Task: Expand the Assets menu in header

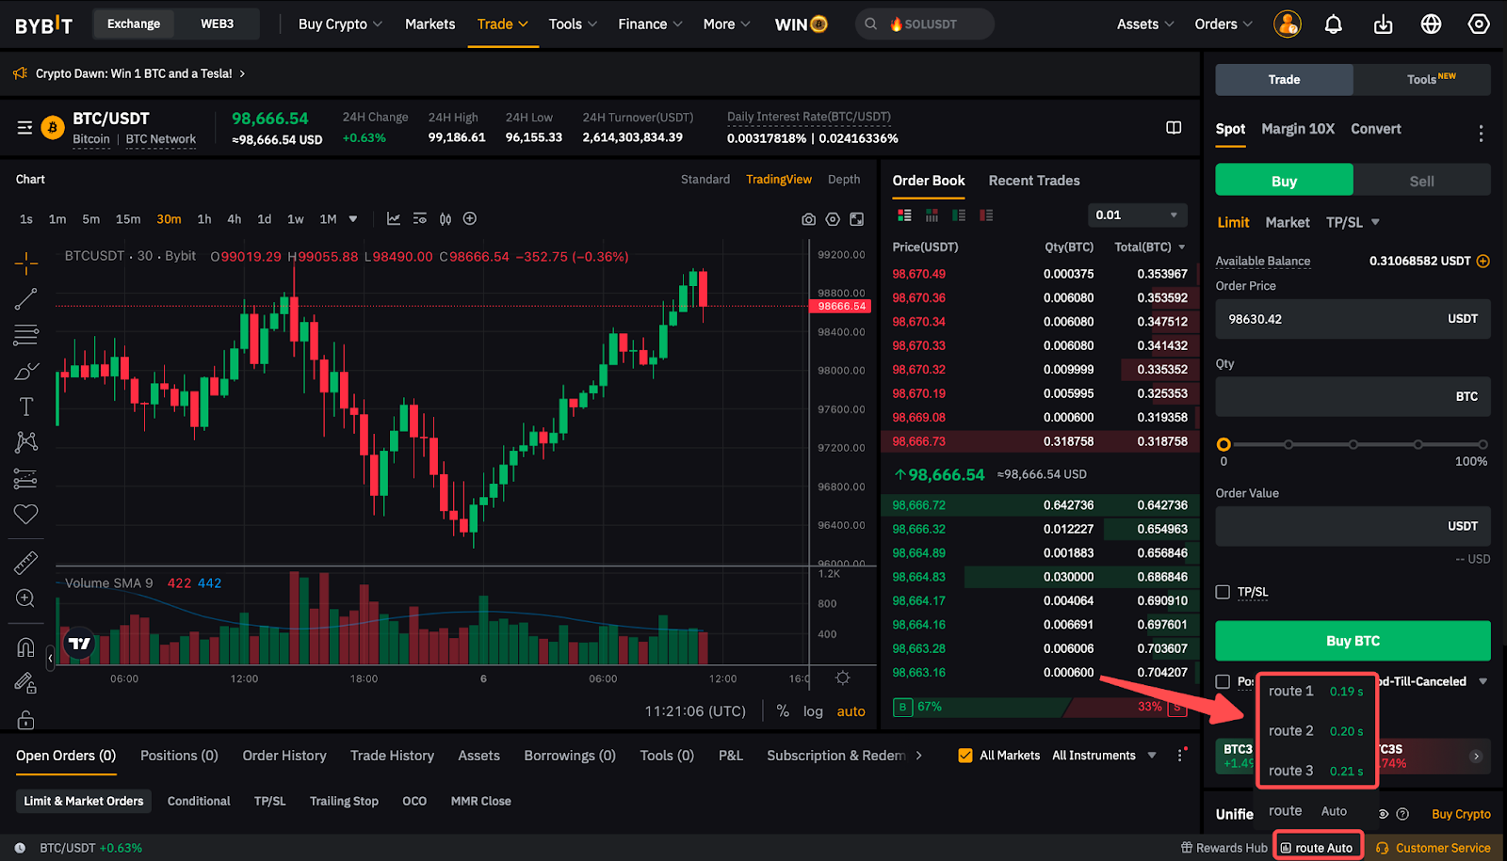Action: click(1144, 24)
